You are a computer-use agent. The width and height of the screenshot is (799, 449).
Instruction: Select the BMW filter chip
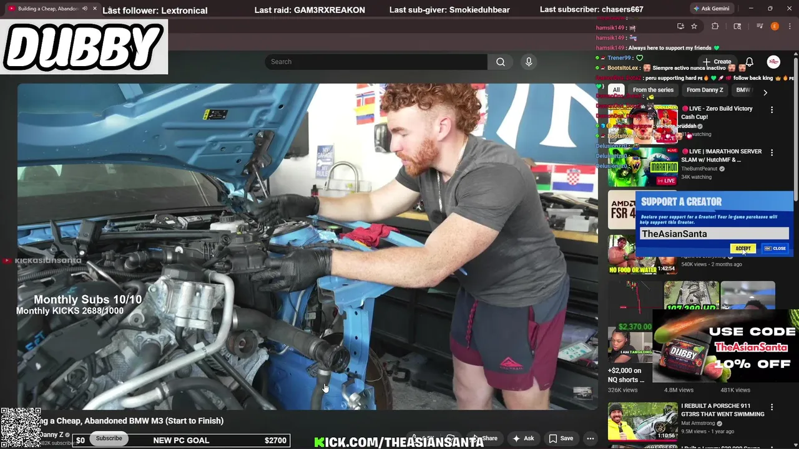pyautogui.click(x=743, y=90)
